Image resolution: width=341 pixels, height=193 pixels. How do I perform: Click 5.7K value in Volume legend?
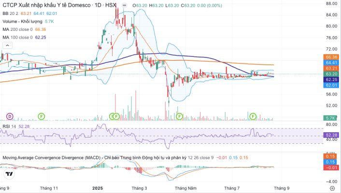49,22
